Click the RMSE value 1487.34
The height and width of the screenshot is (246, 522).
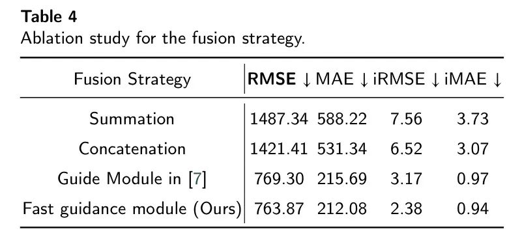click(x=279, y=119)
